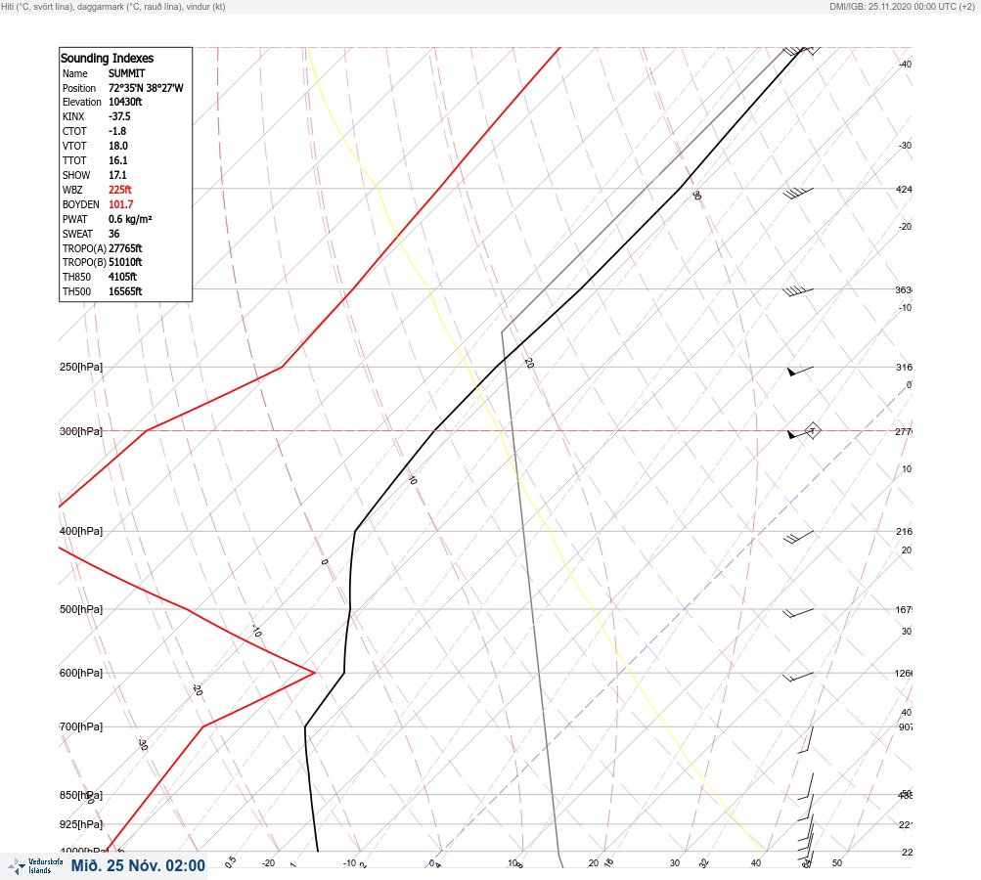The image size is (981, 880).
Task: Click the CTOT value -1.8
Action: [117, 131]
